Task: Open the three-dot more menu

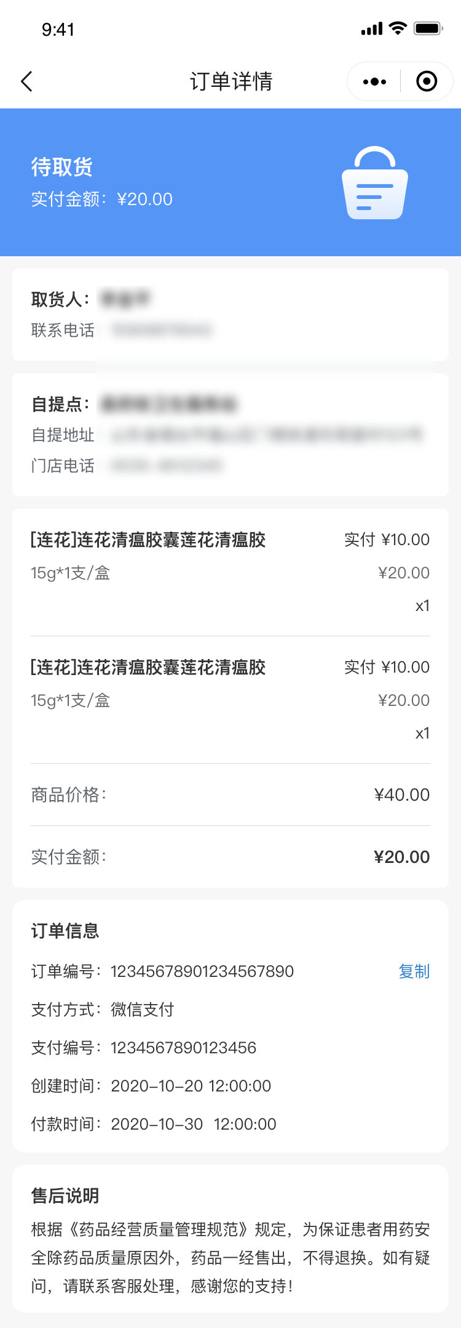Action: [x=374, y=81]
